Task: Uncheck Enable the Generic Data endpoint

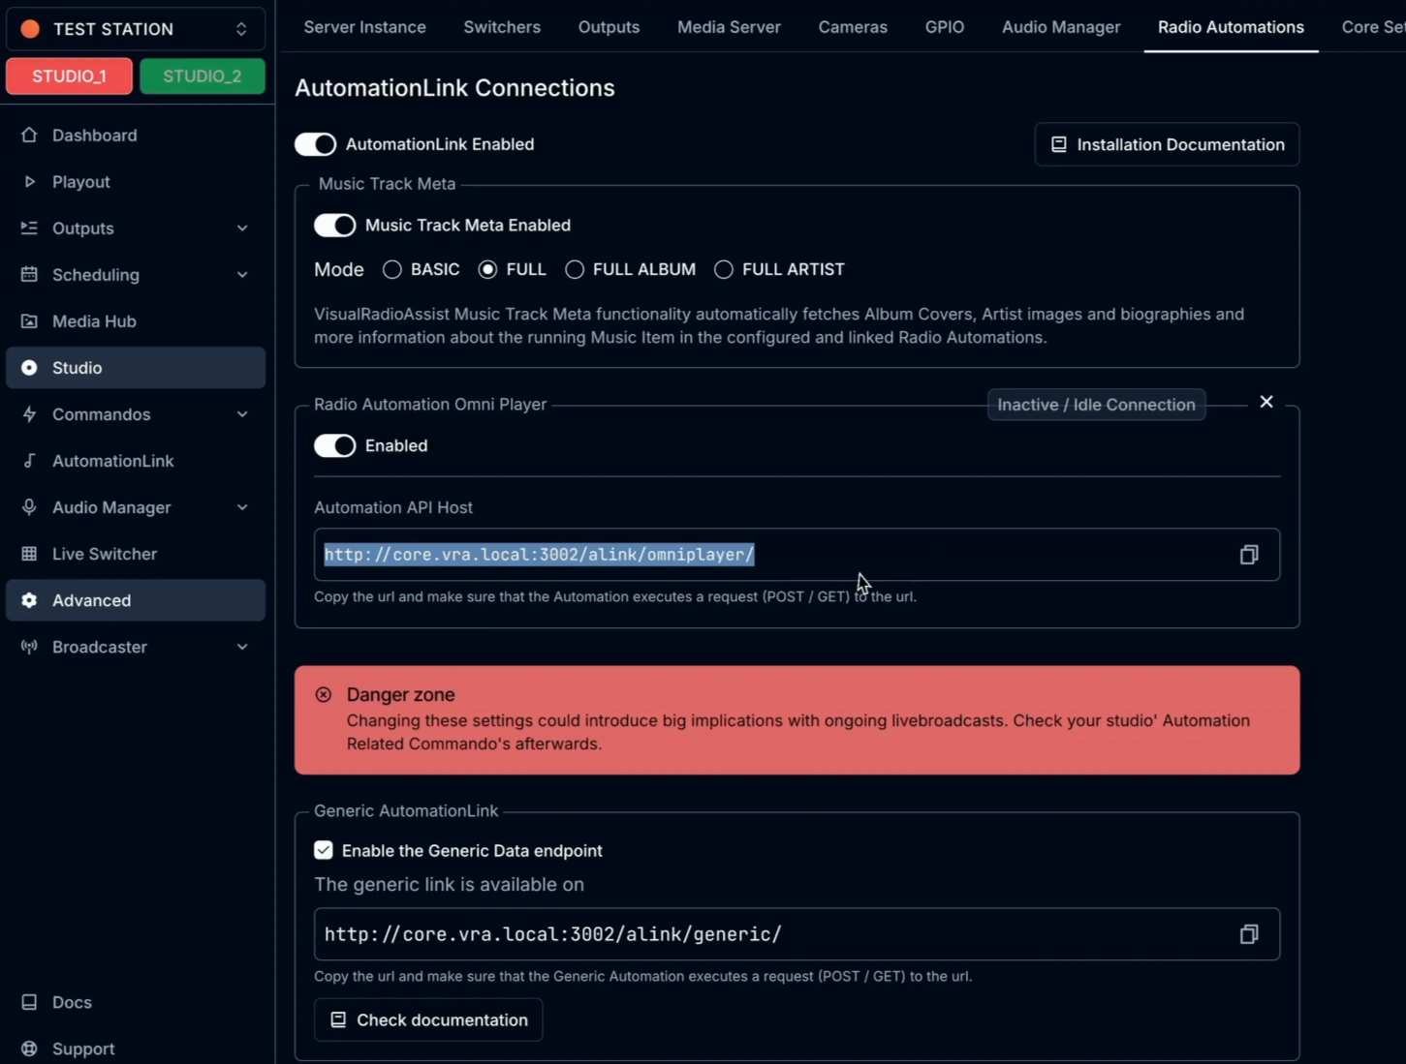Action: coord(324,850)
